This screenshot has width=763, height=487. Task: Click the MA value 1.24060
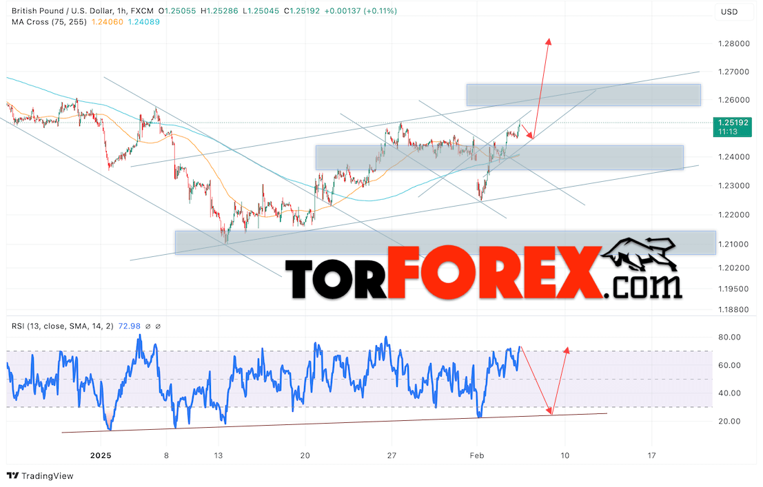108,22
